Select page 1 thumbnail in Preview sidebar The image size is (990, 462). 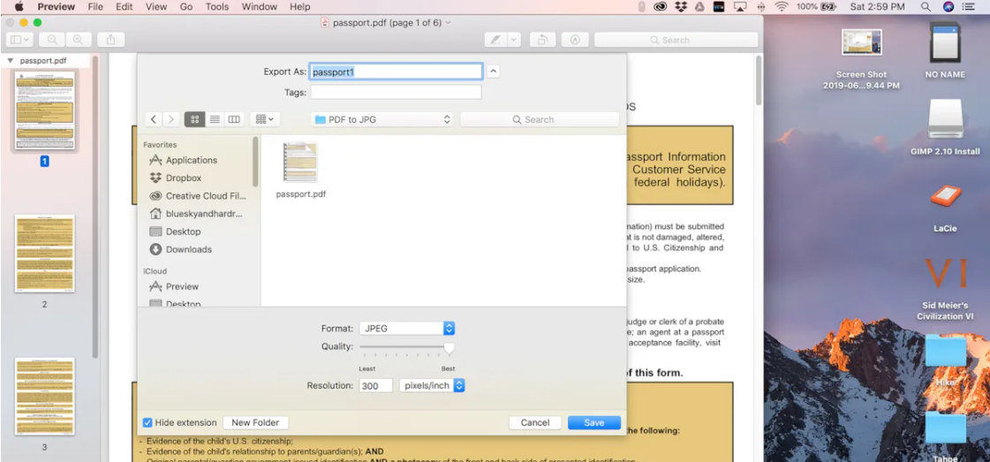coord(45,110)
